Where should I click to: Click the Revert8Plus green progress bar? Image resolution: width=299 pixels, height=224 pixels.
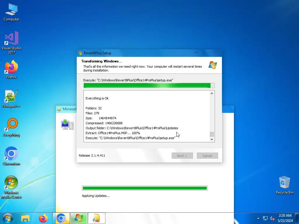pos(149,85)
